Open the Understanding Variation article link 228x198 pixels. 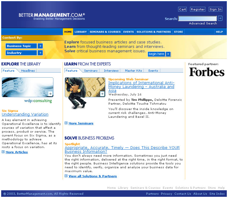(25, 114)
